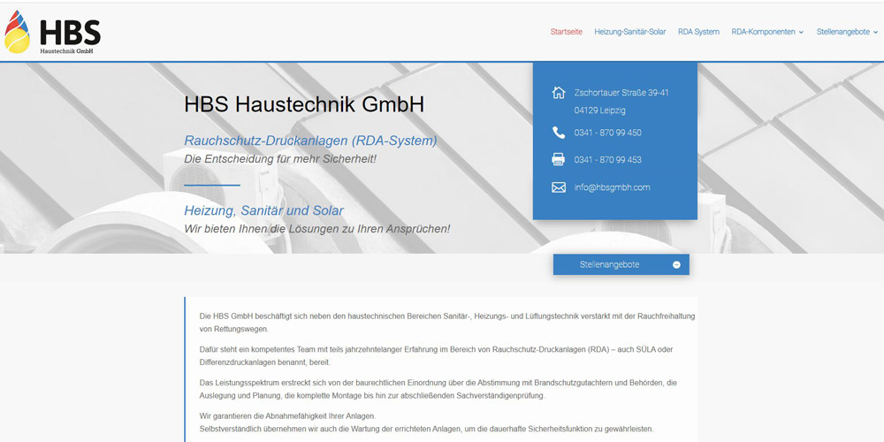Screen dimensions: 884x442
Task: Expand the Stellenangebote navigation dropdown chevron
Action: point(875,33)
